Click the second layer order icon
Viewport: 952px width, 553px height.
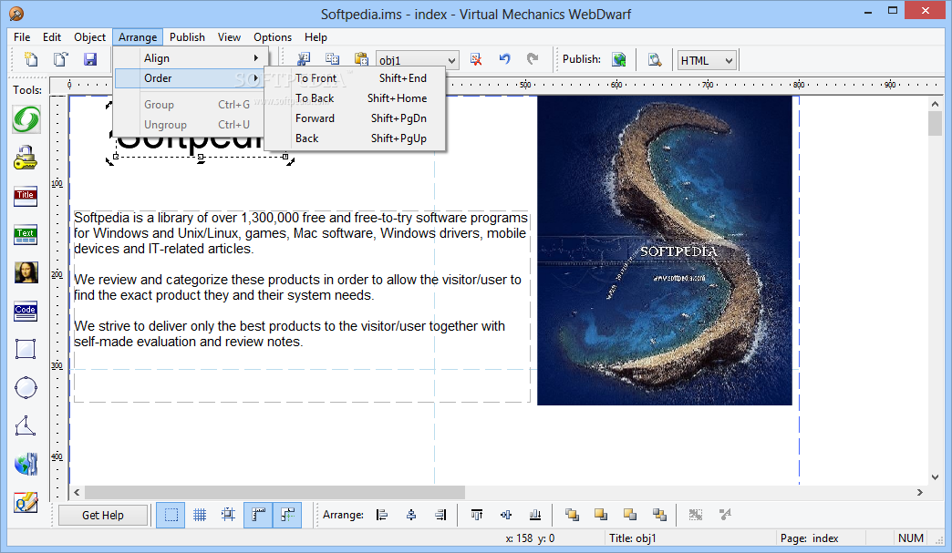tap(601, 515)
